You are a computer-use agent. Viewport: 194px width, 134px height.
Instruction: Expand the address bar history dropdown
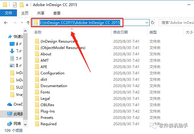(x=147, y=23)
